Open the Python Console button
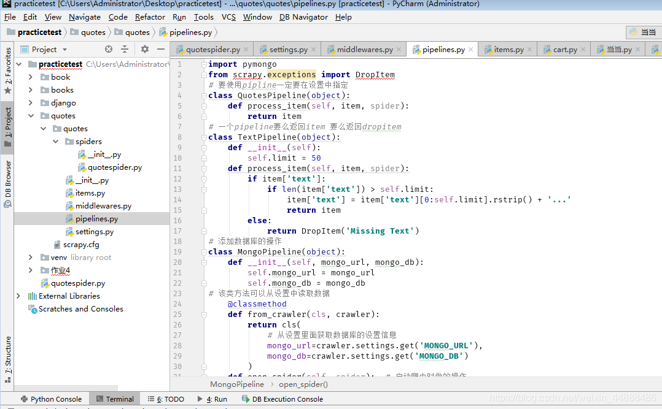The height and width of the screenshot is (409, 662). [x=51, y=399]
